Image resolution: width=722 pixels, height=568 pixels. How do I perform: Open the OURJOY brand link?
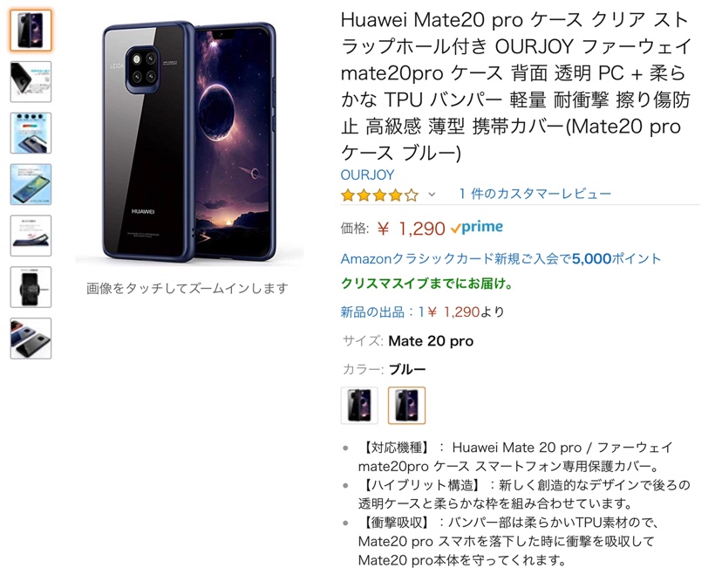pos(367,175)
